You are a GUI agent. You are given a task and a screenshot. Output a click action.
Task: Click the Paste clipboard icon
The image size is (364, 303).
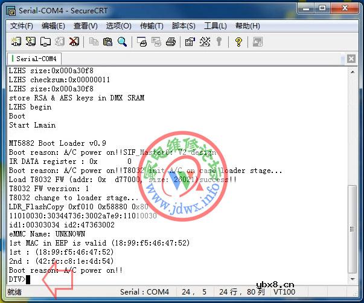point(108,42)
